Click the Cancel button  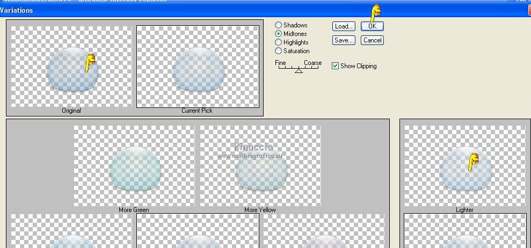(372, 40)
